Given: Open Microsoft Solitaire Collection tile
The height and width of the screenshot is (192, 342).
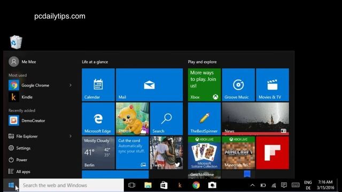Looking at the screenshot, I should [204, 153].
